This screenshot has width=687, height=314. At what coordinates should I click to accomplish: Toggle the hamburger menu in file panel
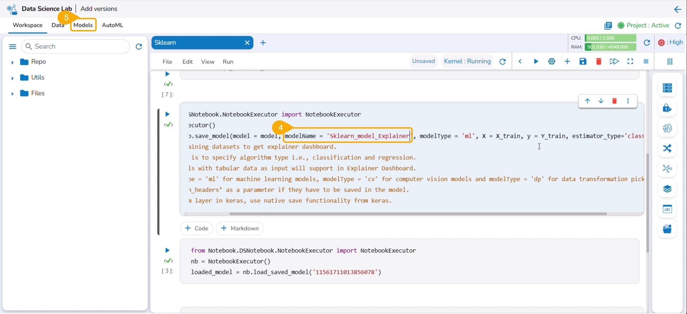[x=13, y=46]
